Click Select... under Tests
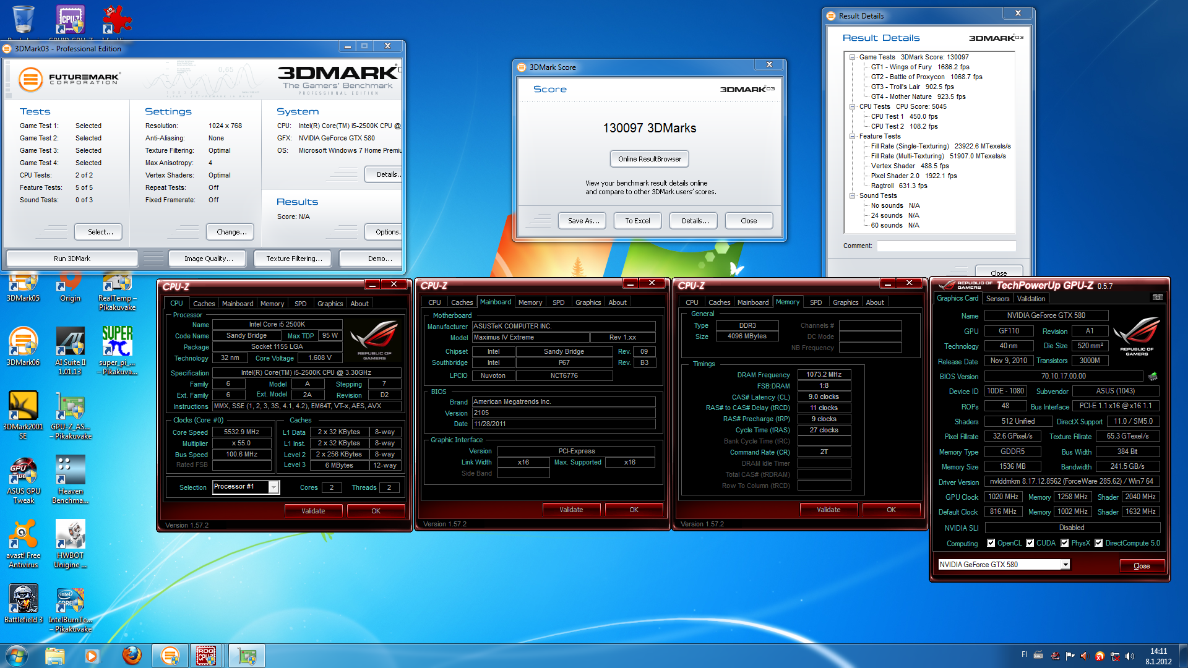This screenshot has height=668, width=1188. [100, 232]
